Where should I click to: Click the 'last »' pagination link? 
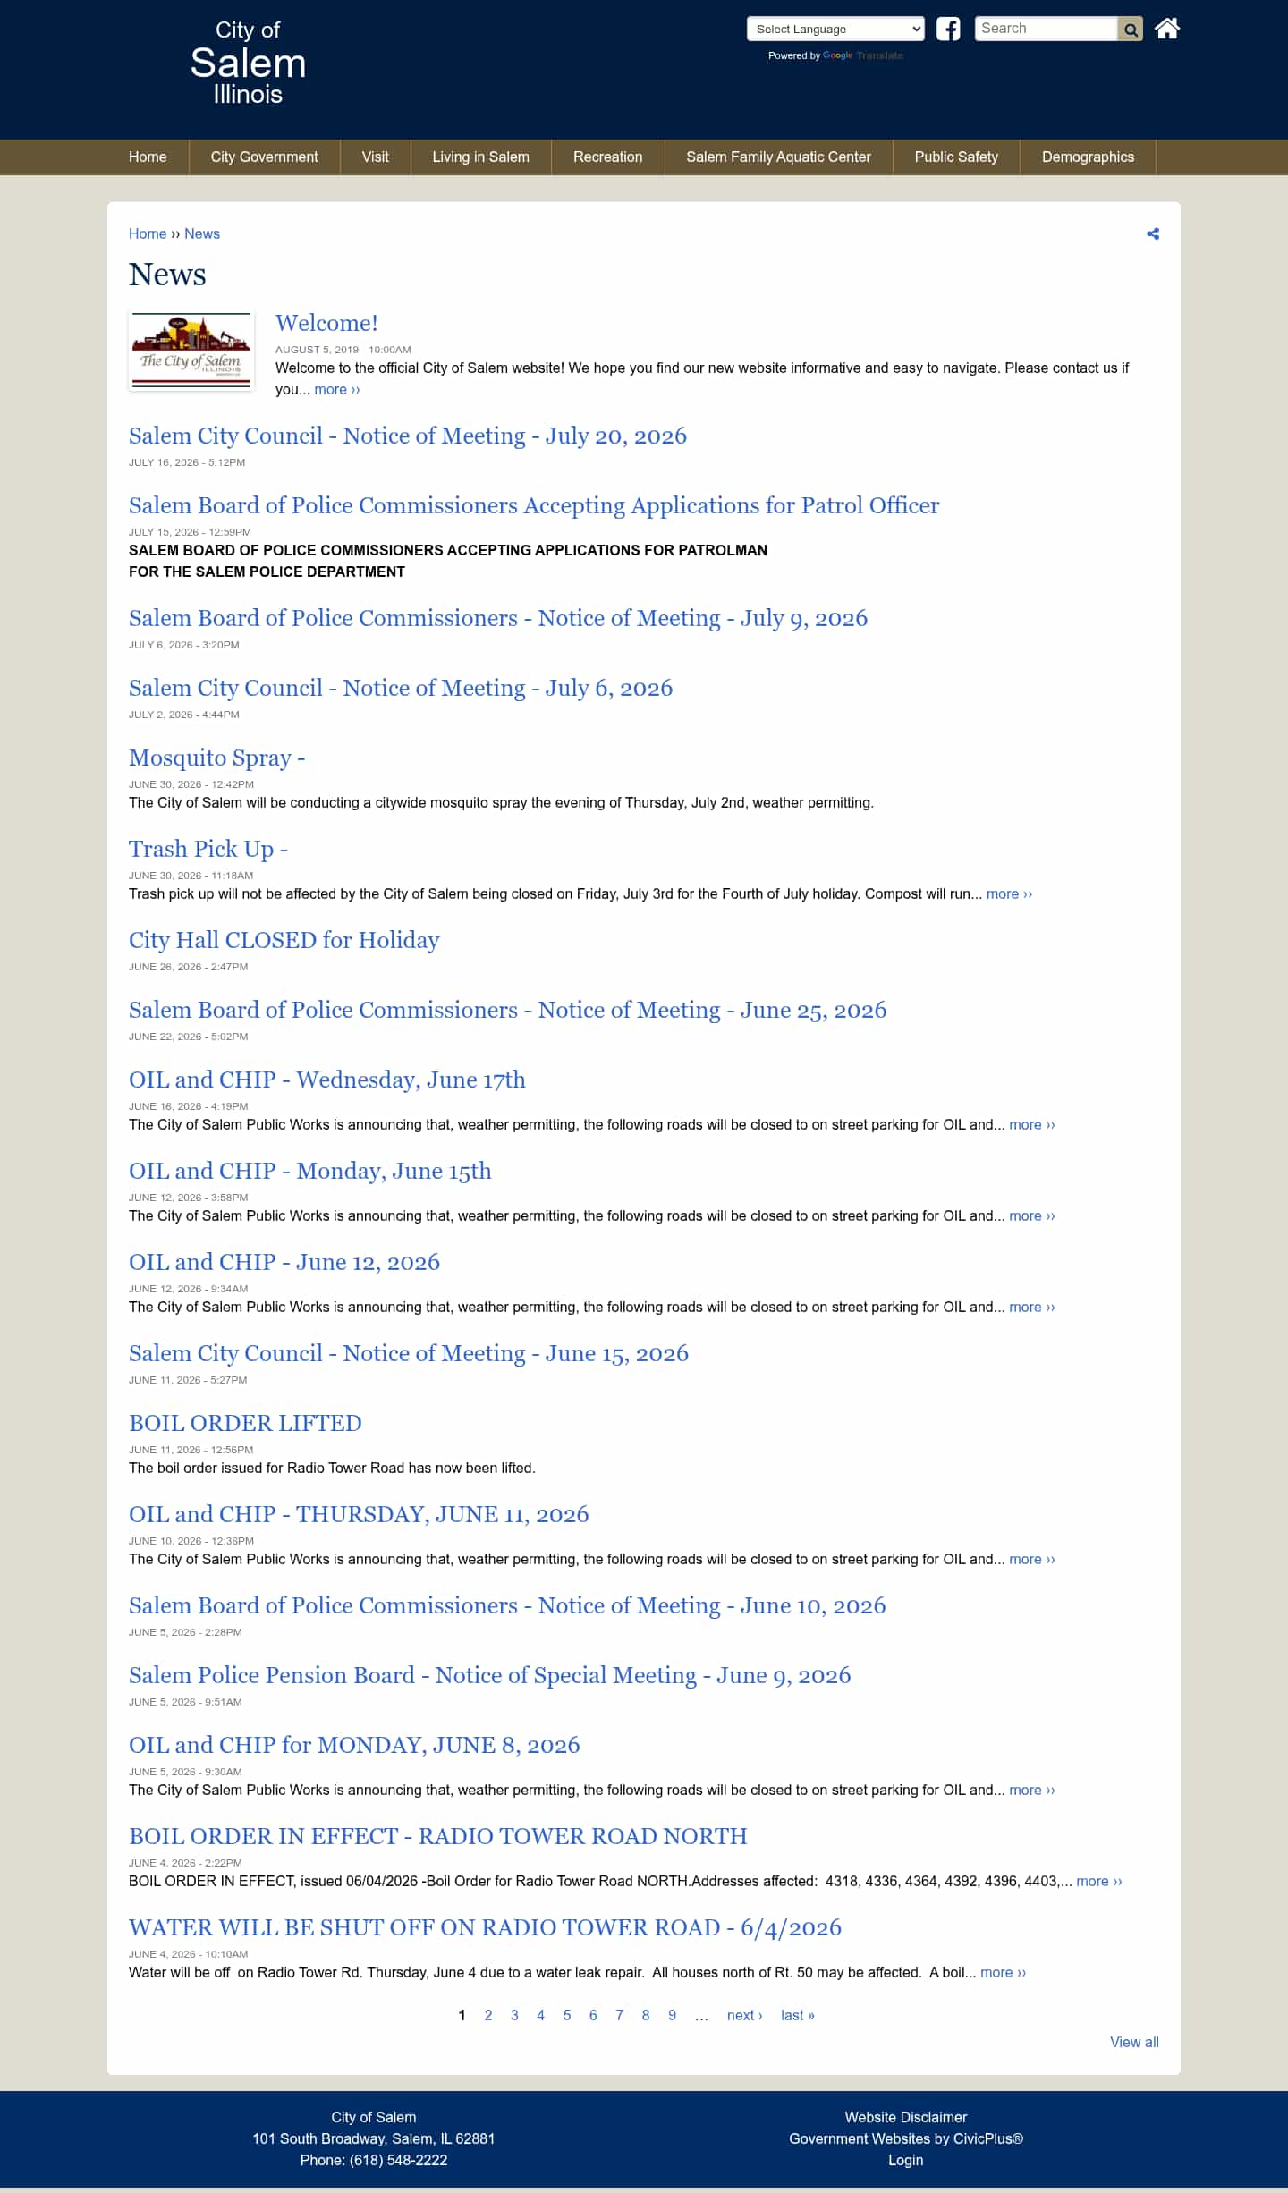[x=798, y=2015]
